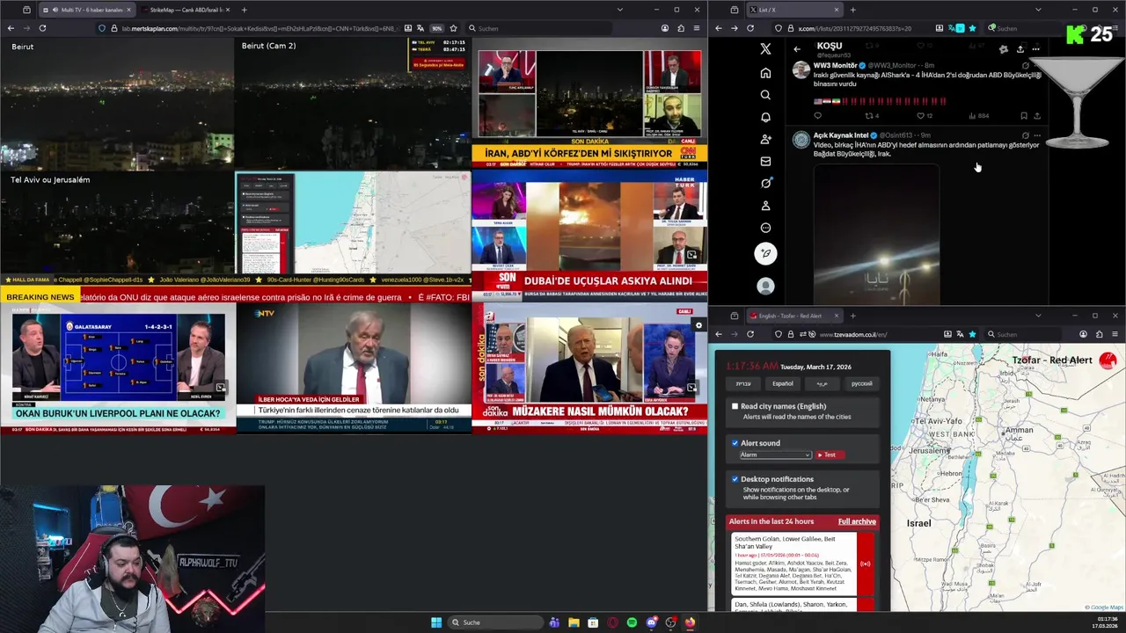Switch Tzofar language to Hebrew
The image size is (1126, 633).
pos(743,383)
